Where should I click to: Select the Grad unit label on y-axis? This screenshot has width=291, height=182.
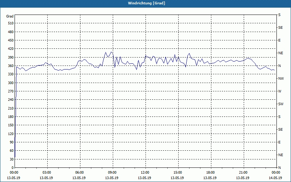point(10,16)
